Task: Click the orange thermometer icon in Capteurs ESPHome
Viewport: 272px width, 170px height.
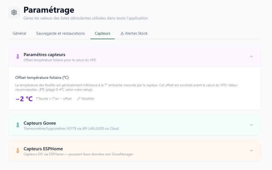Action: [x=18, y=151]
